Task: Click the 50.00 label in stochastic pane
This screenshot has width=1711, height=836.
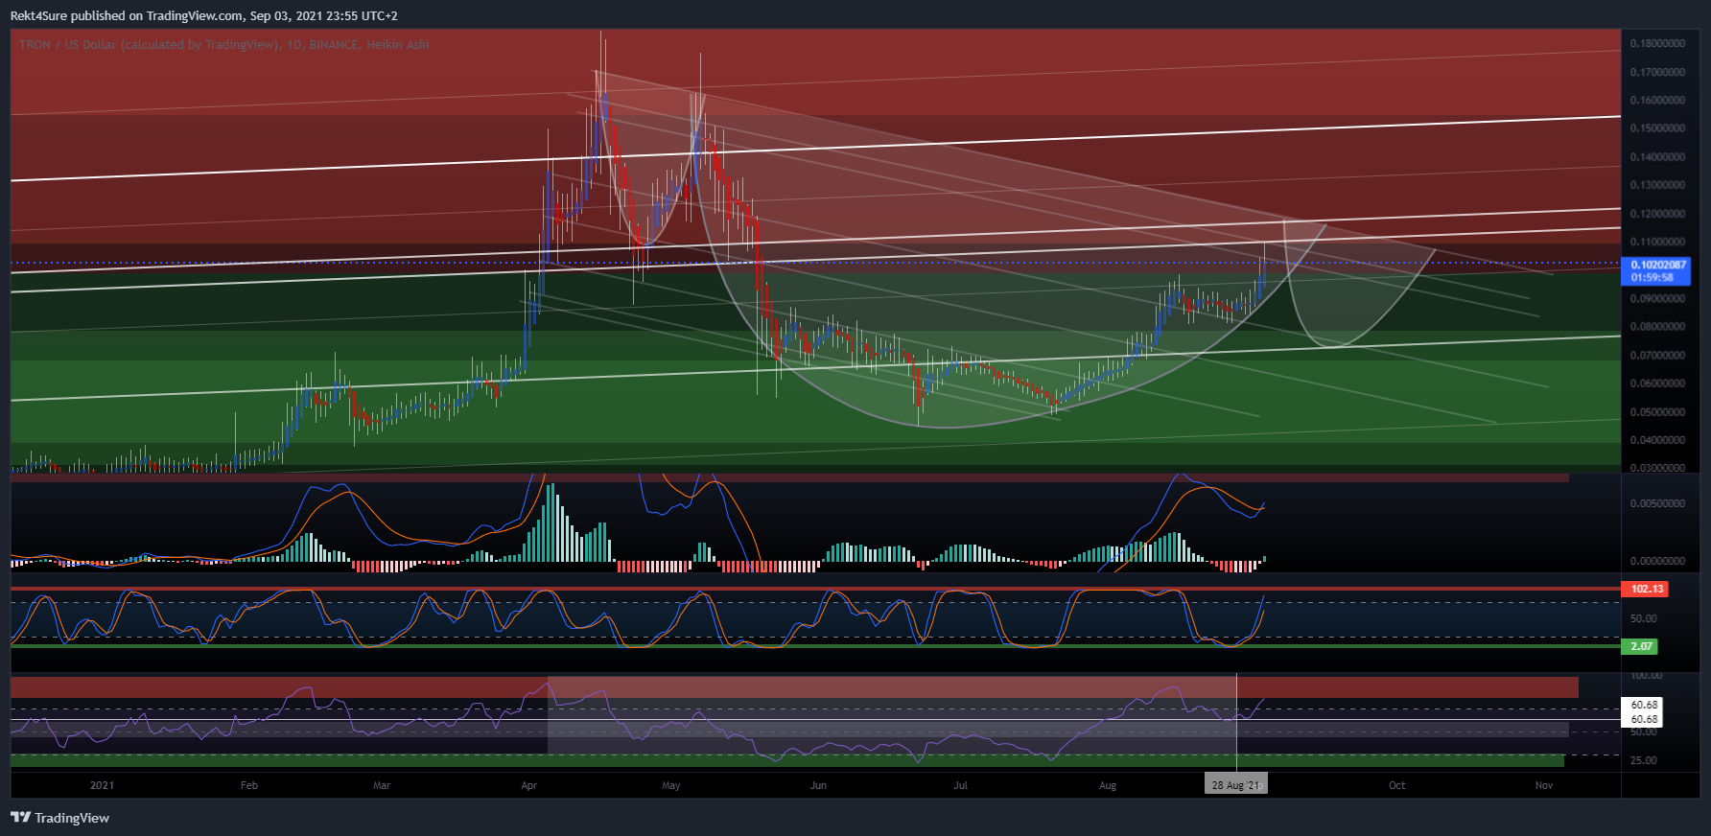Action: tap(1643, 618)
